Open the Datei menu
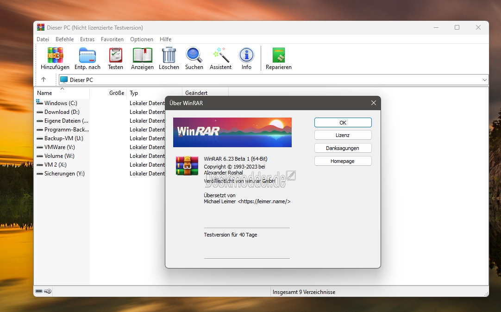 click(x=43, y=39)
